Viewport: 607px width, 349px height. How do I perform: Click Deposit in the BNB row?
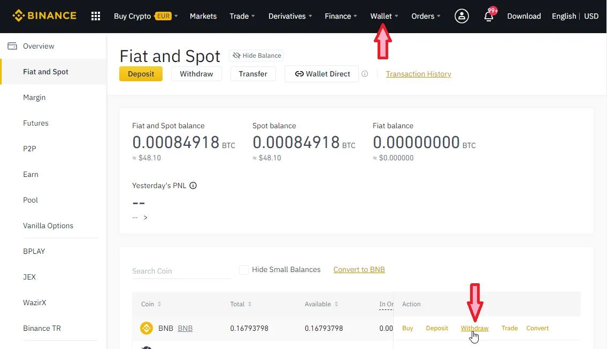coord(437,328)
